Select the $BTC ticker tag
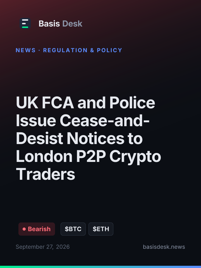The width and height of the screenshot is (201, 268). point(73,229)
